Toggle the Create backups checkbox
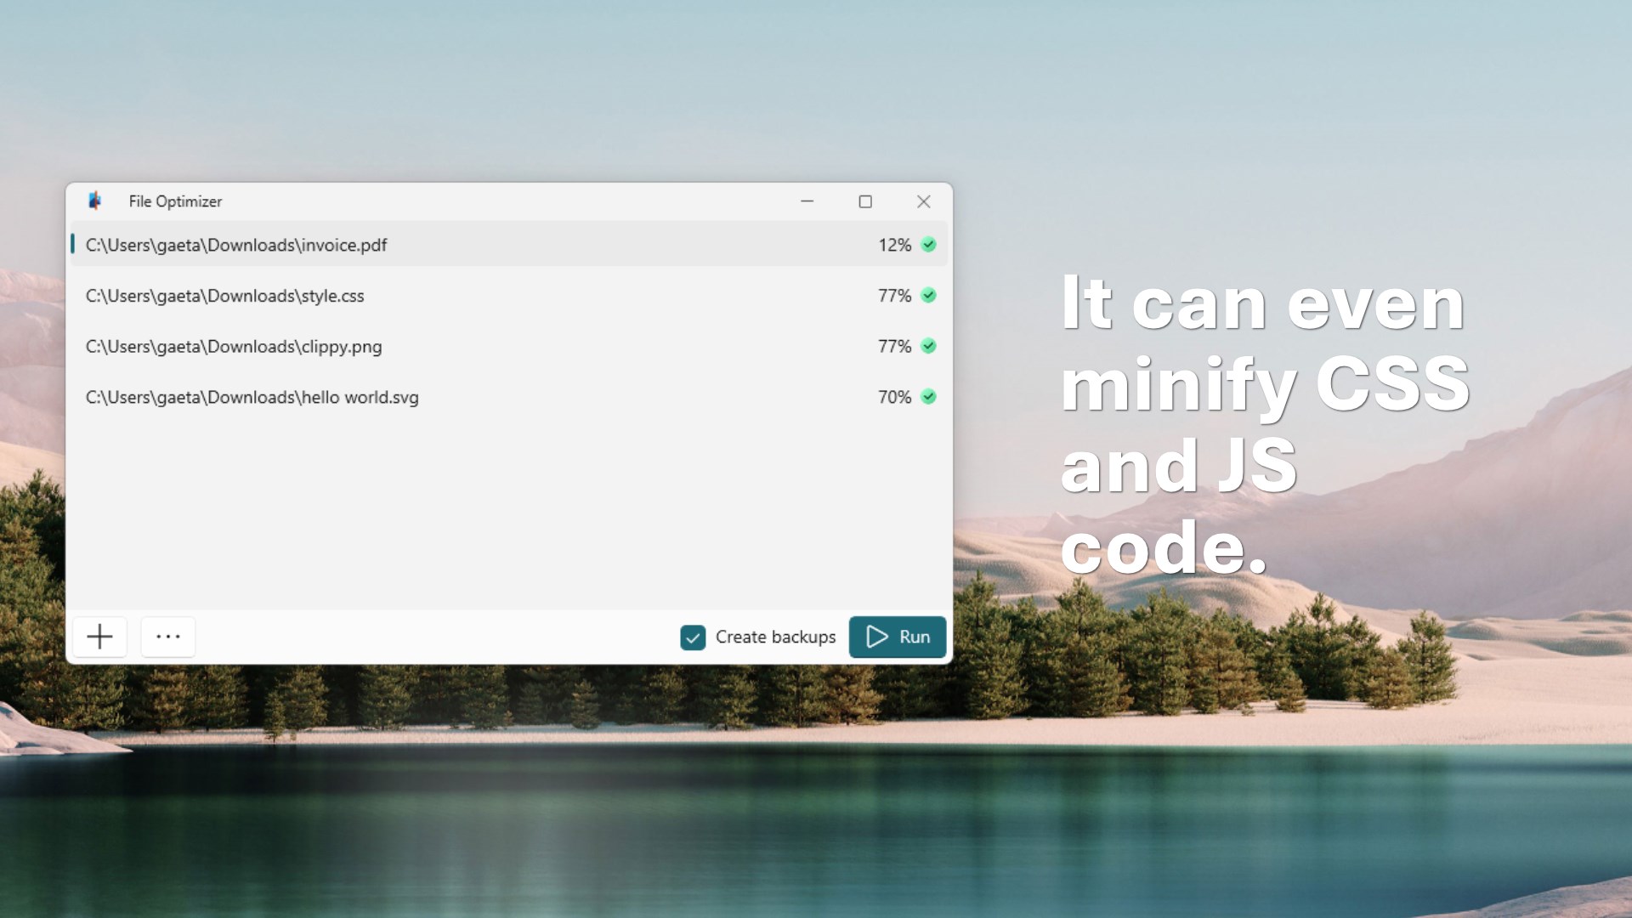1632x918 pixels. pyautogui.click(x=693, y=637)
